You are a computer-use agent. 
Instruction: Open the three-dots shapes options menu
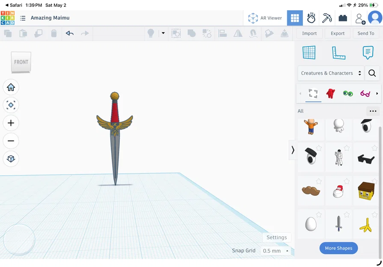pyautogui.click(x=373, y=111)
